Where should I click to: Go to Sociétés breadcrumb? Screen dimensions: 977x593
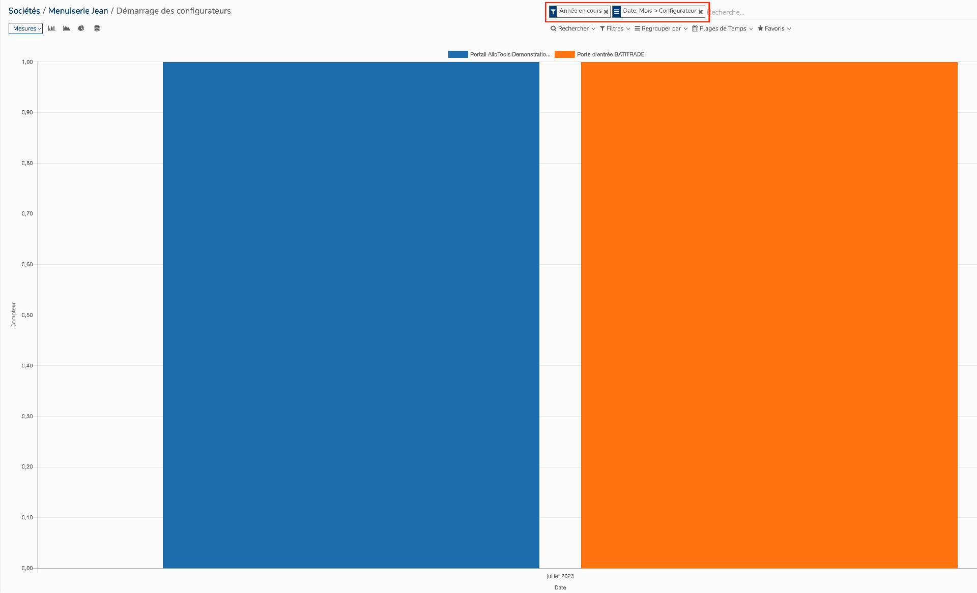24,11
